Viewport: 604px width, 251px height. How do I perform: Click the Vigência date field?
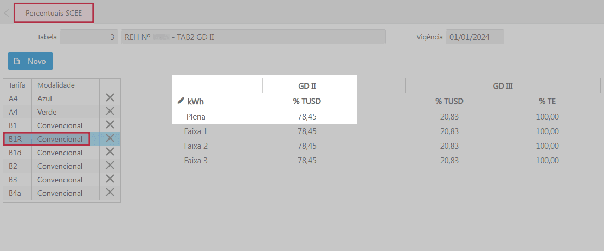pyautogui.click(x=474, y=37)
